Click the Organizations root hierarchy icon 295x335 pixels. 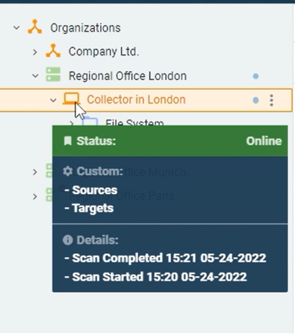pyautogui.click(x=35, y=27)
